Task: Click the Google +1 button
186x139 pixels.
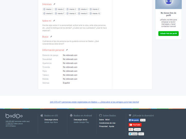Action: coord(131,129)
